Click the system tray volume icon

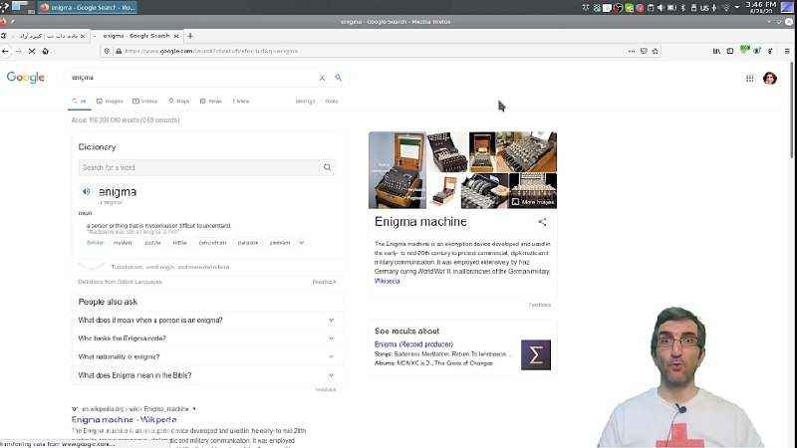click(x=661, y=8)
